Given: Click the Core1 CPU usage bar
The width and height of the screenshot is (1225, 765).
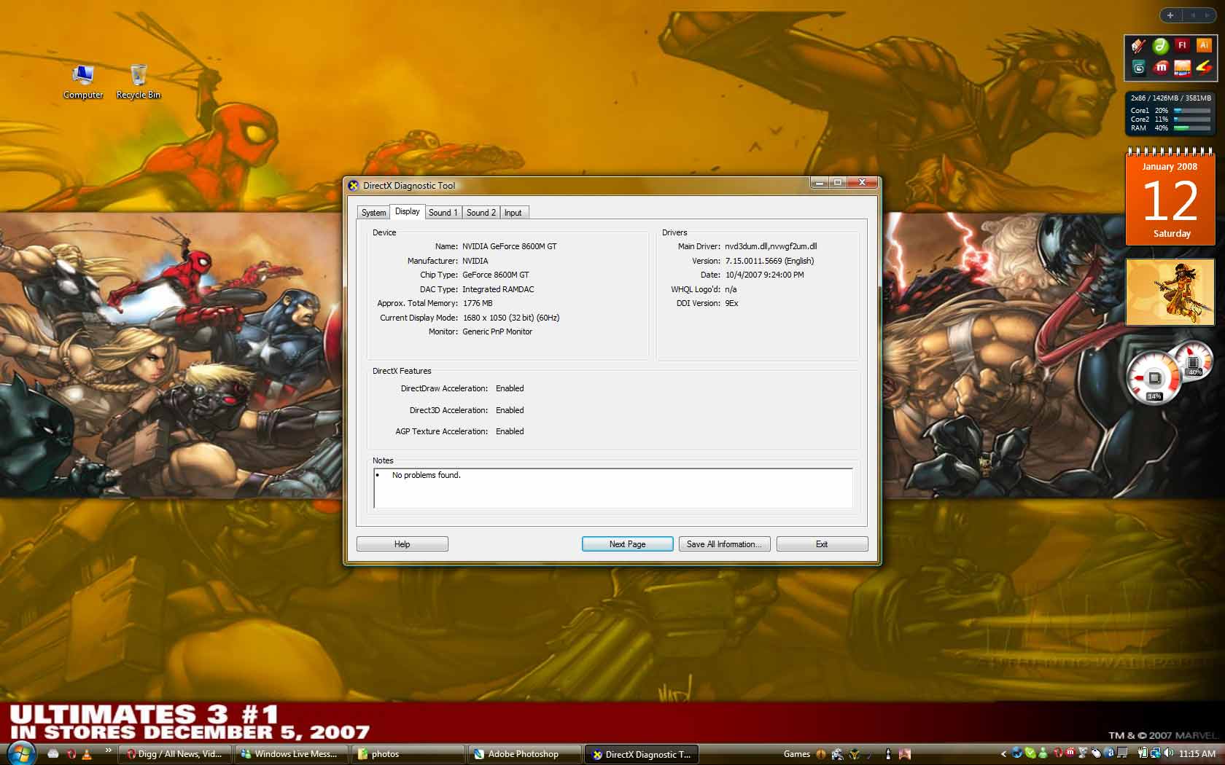Looking at the screenshot, I should click(x=1192, y=111).
